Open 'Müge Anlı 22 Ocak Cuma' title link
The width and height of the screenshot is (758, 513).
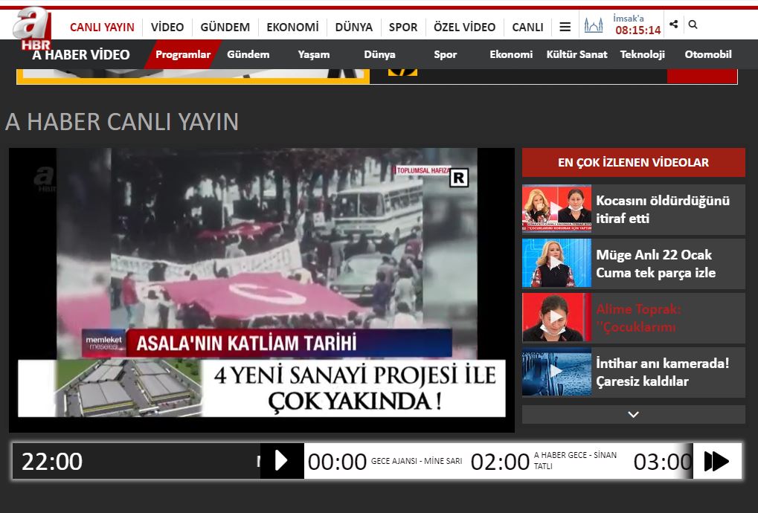click(x=655, y=264)
